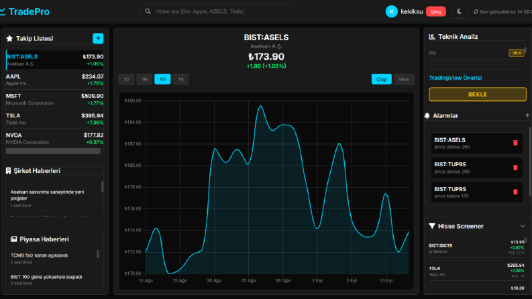Click the Teknik Analiz chart icon
Viewport: 532px width, 299px height.
[432, 37]
